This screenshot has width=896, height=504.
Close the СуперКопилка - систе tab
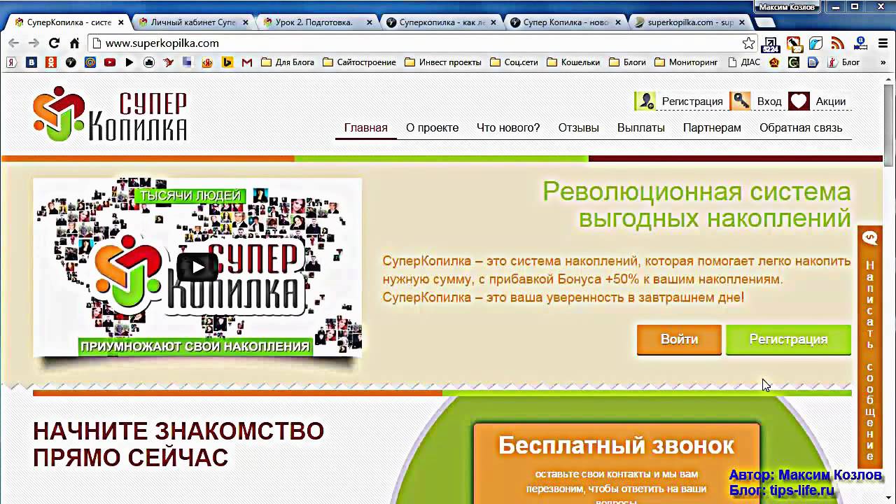[120, 22]
